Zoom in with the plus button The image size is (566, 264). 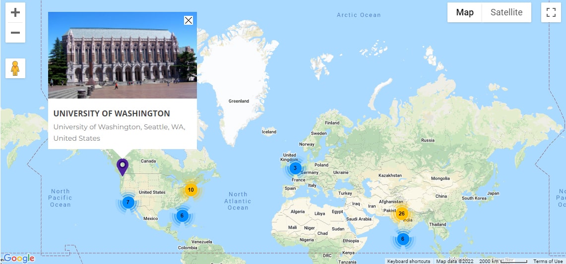[15, 12]
